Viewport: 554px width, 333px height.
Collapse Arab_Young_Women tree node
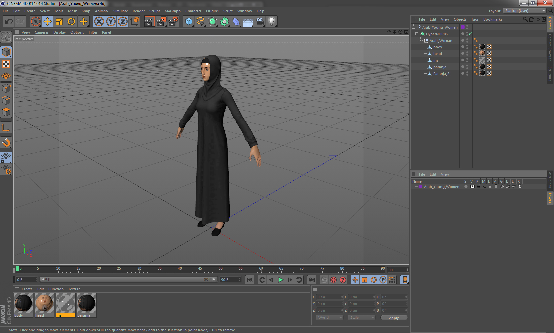coord(413,27)
